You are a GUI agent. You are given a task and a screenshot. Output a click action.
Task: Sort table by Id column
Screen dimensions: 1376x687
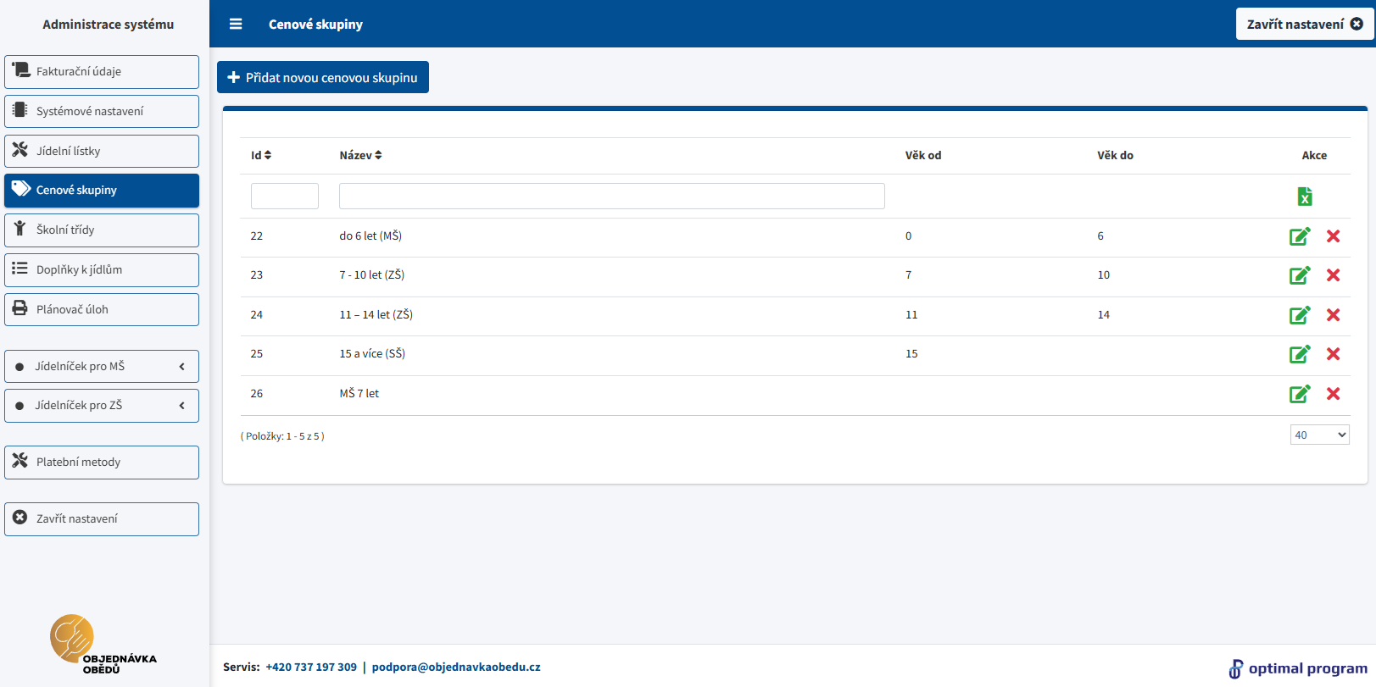coord(261,155)
